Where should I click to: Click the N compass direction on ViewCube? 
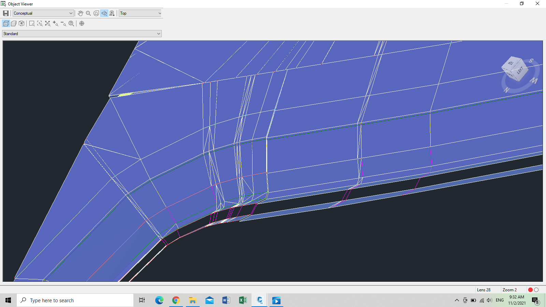[506, 90]
